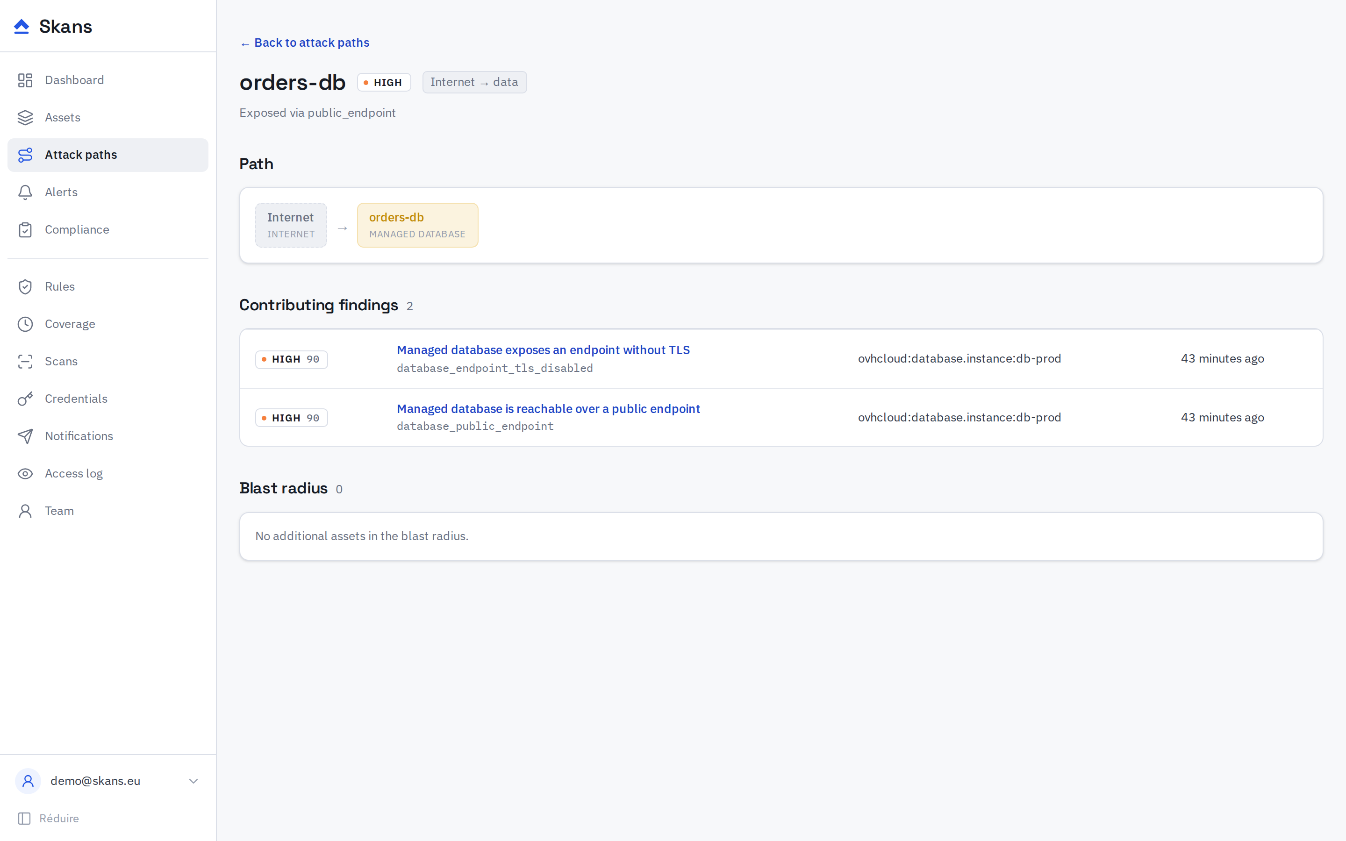Select the Alerts bell icon

tap(25, 192)
